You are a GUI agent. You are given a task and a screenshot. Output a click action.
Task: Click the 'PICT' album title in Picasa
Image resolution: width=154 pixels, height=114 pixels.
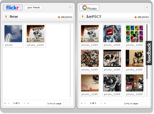[x=94, y=17]
